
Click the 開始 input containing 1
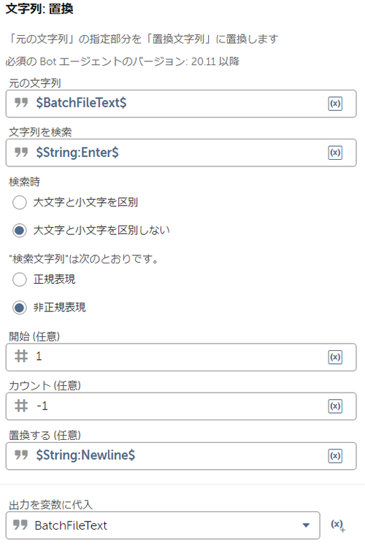point(181,357)
